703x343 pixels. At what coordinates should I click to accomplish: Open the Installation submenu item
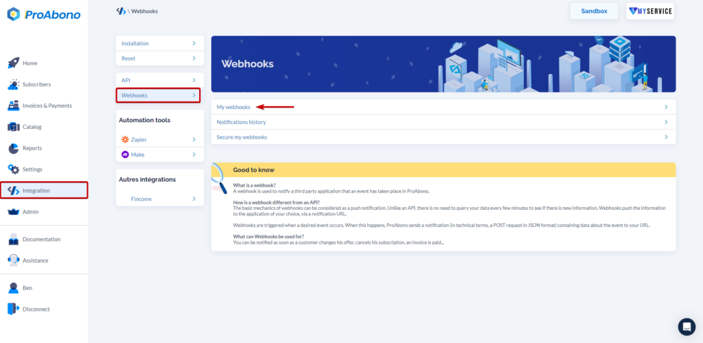159,43
